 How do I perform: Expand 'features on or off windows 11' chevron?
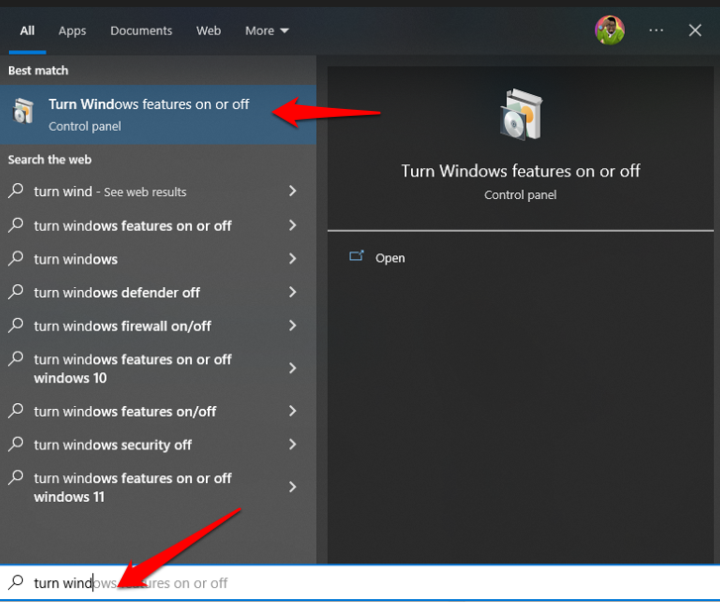point(292,487)
